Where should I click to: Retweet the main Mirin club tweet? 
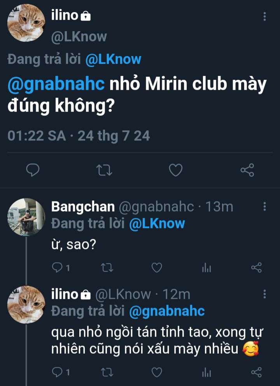click(104, 170)
